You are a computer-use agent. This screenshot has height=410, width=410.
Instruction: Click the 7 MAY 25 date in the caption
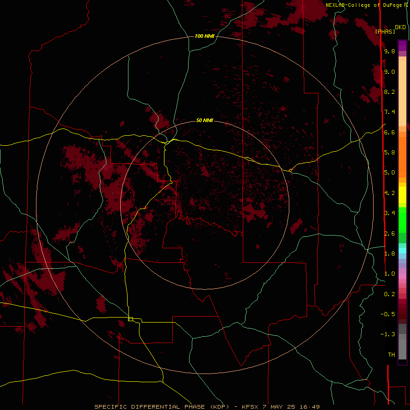point(279,407)
